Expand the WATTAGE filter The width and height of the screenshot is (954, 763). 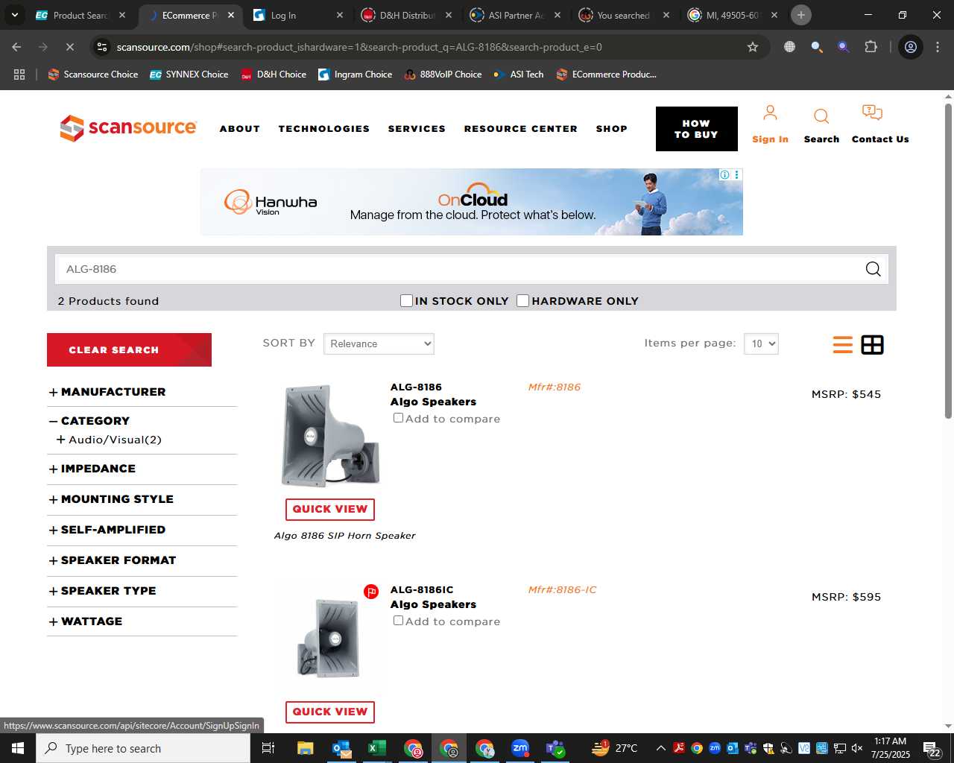86,621
